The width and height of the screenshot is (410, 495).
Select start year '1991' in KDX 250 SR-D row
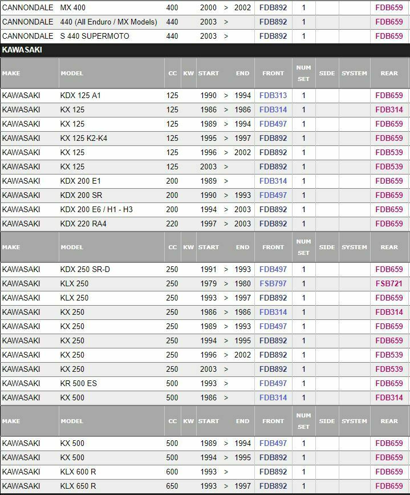(x=208, y=269)
